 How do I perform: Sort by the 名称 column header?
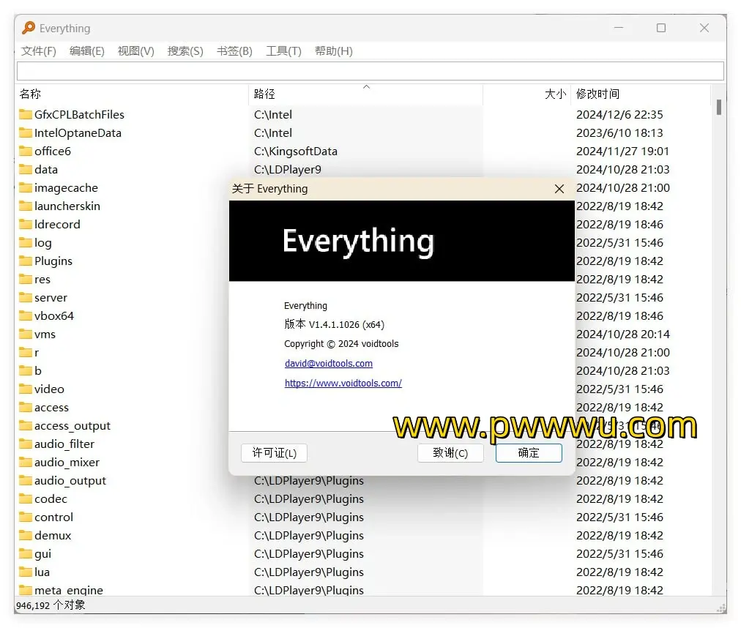tap(30, 94)
